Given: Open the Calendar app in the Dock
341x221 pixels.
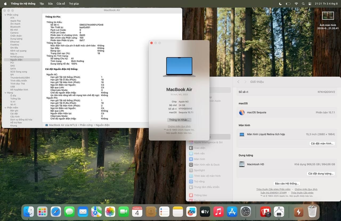Looking at the screenshot, I should click(137, 212).
